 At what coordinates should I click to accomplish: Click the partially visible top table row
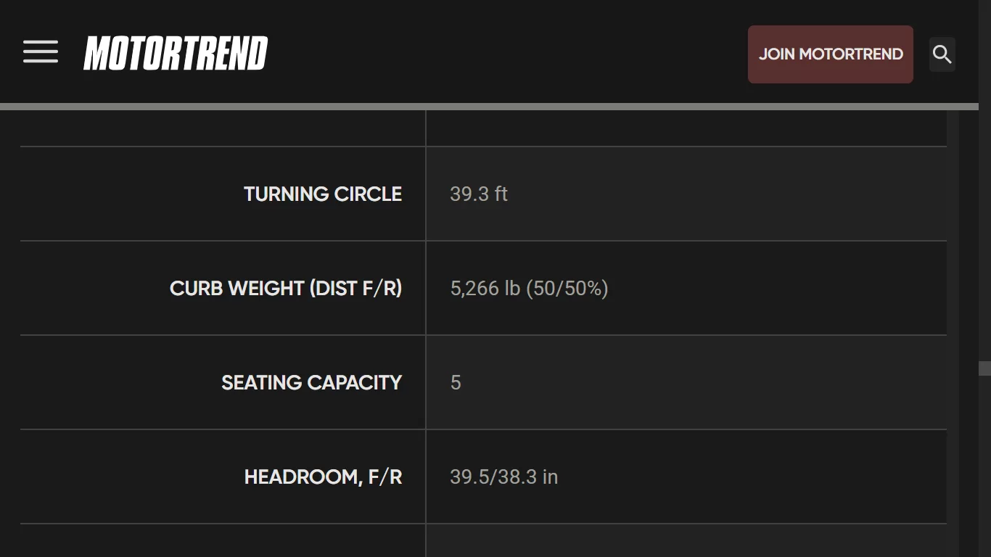[x=483, y=128]
